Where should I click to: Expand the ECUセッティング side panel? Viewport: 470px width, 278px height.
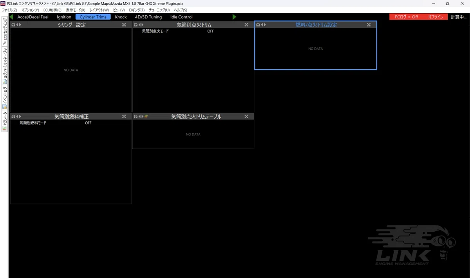(5, 31)
